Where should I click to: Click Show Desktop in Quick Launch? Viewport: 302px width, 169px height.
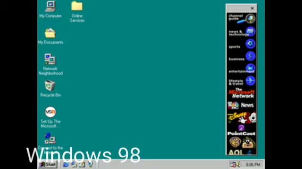(x=82, y=164)
